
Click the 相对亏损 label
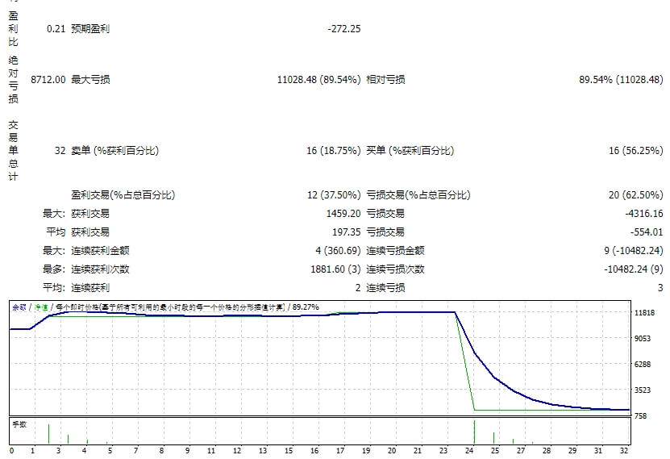coord(385,80)
